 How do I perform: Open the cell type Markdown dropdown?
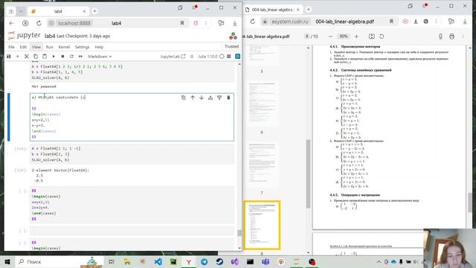click(x=100, y=57)
